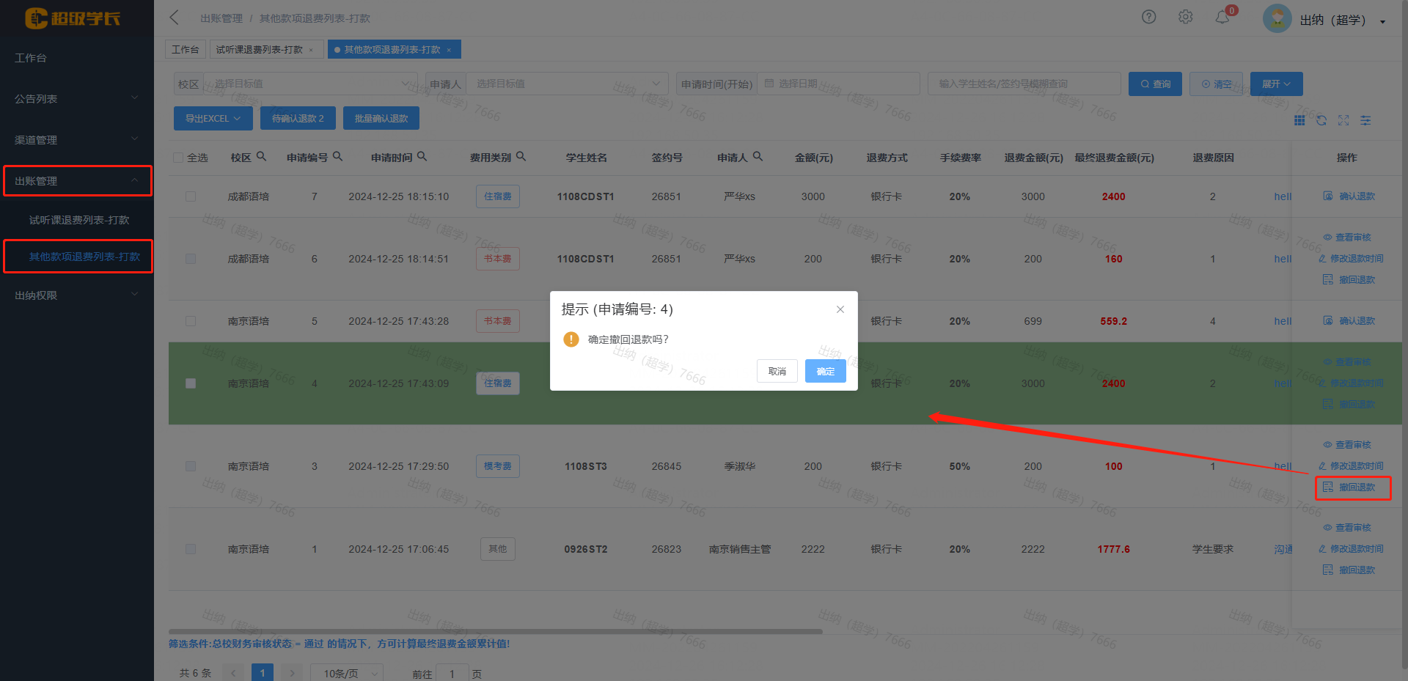Toggle fullscreen table view icon
1408x681 pixels.
coord(1343,120)
